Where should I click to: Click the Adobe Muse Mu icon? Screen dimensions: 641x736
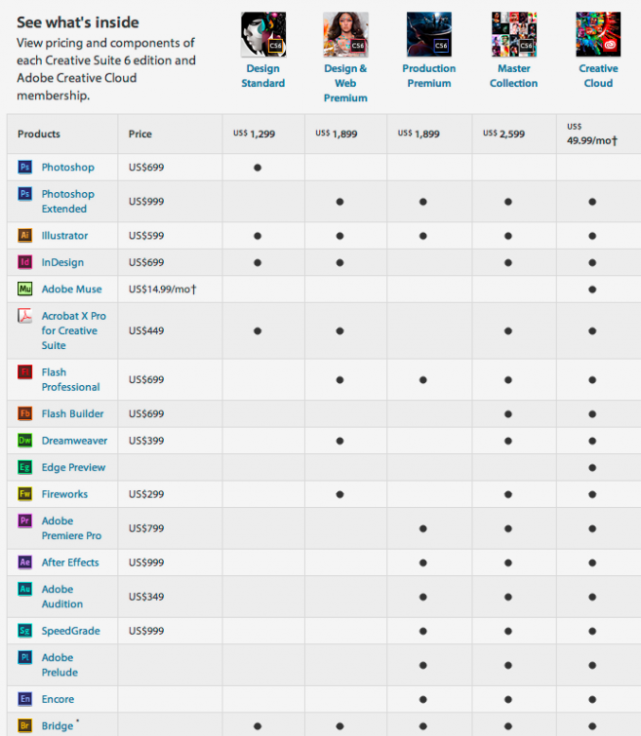click(25, 289)
